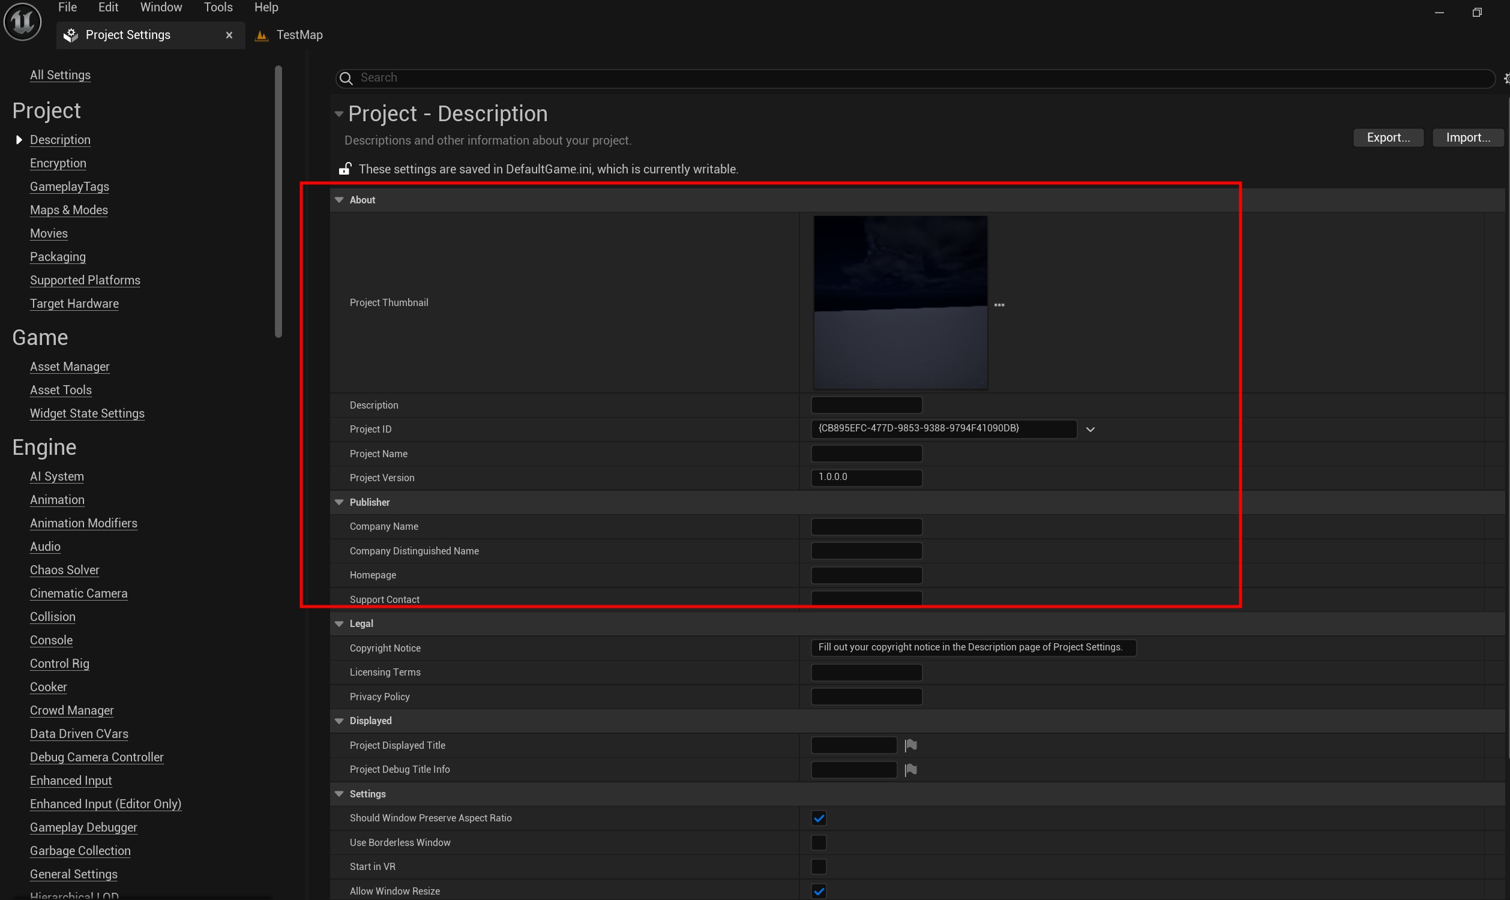Open AI System settings

click(x=57, y=476)
